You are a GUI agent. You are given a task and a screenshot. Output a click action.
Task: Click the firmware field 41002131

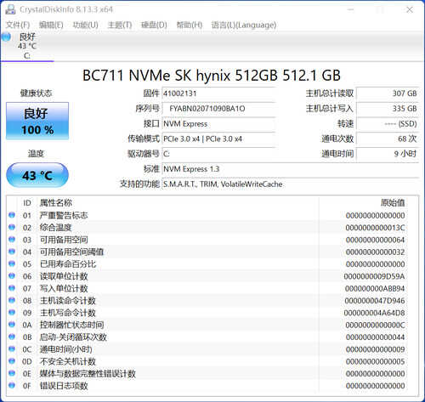pos(218,93)
